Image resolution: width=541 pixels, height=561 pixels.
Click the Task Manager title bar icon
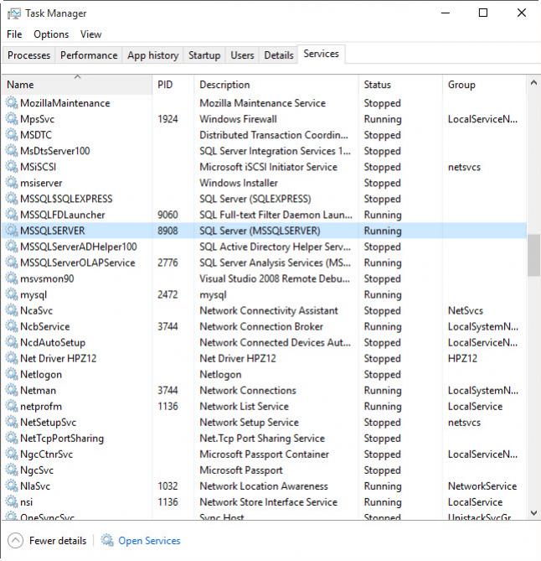tap(14, 13)
